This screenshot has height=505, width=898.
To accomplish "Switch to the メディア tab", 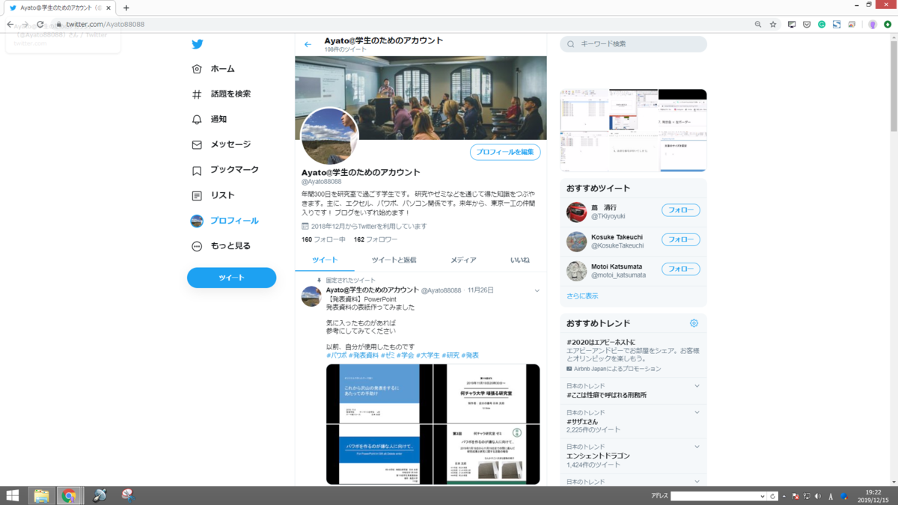I will (x=463, y=260).
